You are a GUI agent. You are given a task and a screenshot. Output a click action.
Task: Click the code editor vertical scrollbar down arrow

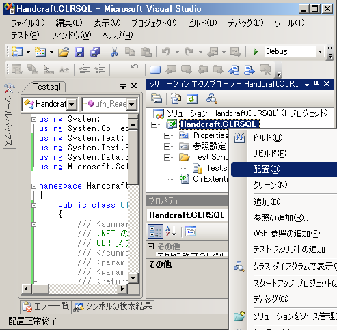pos(133,278)
